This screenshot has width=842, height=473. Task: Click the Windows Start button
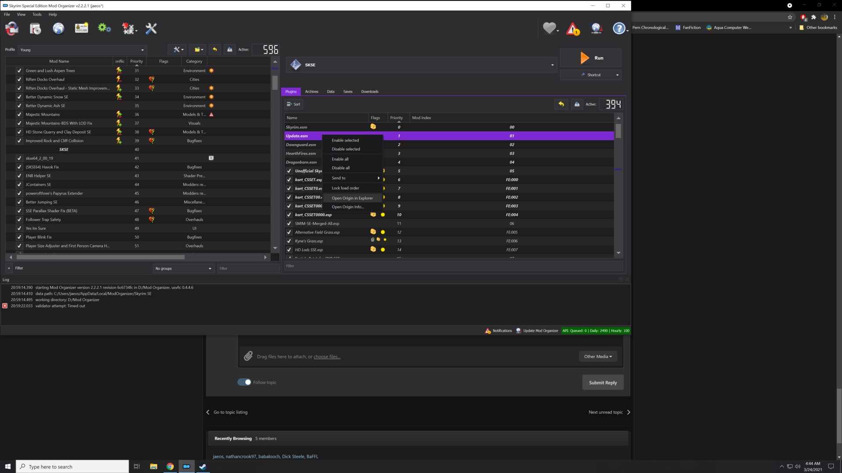coord(7,466)
